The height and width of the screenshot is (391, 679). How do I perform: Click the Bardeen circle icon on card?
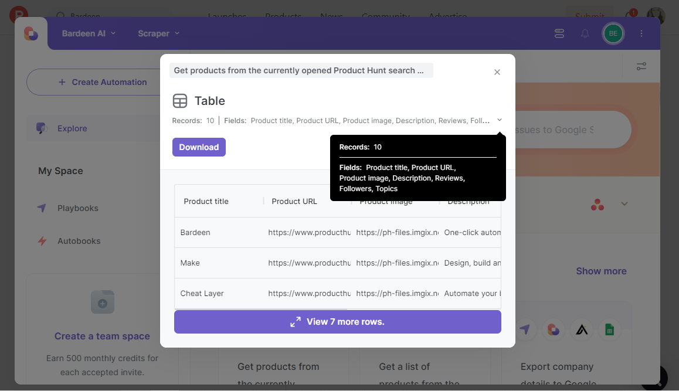pyautogui.click(x=554, y=330)
